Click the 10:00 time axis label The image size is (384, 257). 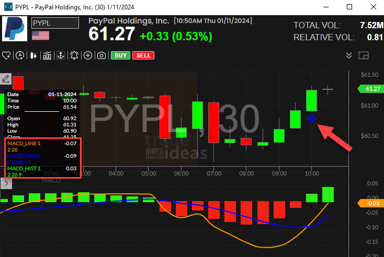coord(312,173)
